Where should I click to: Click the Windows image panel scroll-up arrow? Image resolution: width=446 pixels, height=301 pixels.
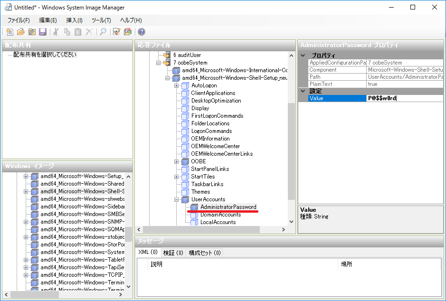[129, 177]
